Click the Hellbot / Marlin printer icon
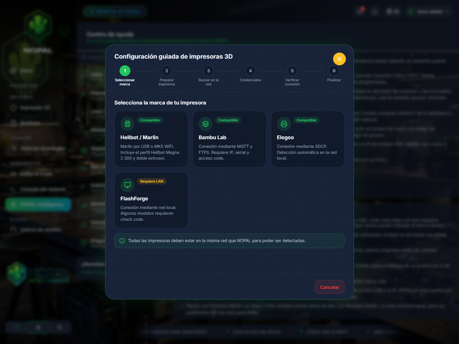Screen dimensions: 459x344 click(x=127, y=124)
